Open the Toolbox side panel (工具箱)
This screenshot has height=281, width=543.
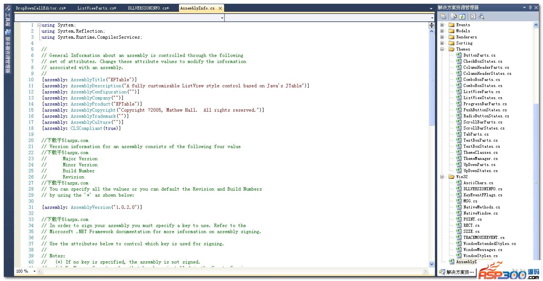coord(7,20)
